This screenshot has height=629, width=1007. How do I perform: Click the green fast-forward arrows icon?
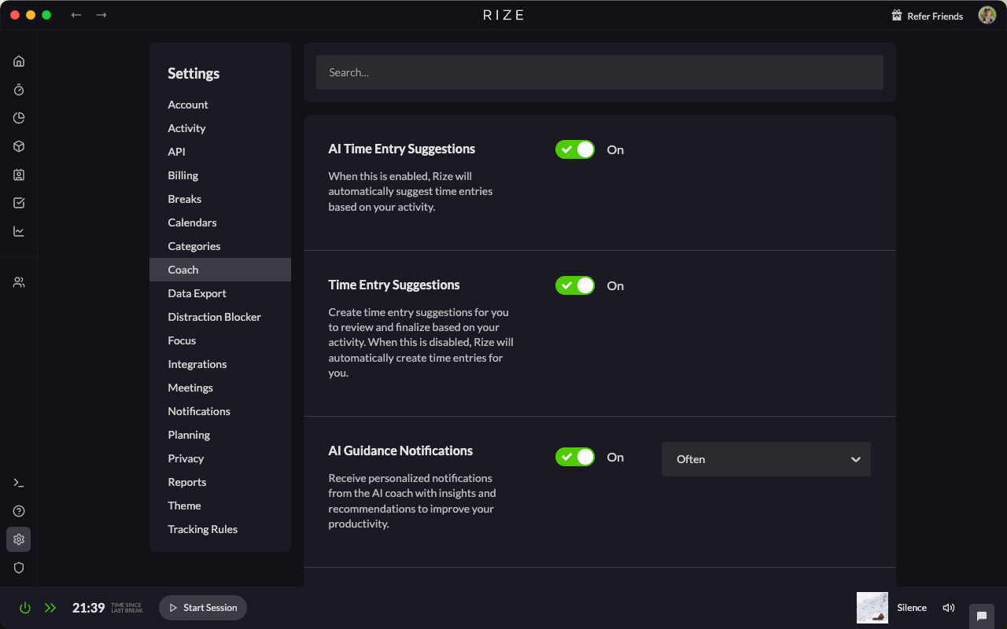(50, 608)
